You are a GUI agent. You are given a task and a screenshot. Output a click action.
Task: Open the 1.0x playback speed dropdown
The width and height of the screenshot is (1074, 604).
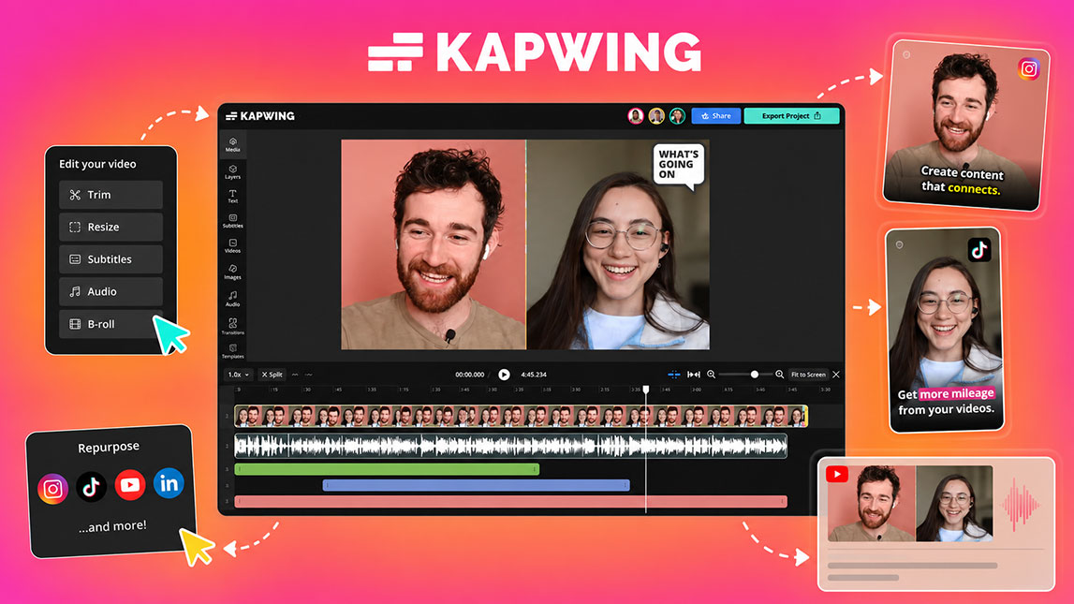click(239, 375)
